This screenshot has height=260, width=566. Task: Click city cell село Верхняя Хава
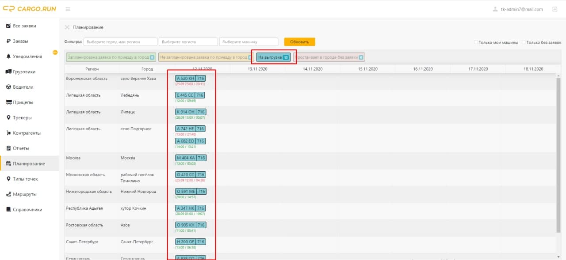click(138, 79)
